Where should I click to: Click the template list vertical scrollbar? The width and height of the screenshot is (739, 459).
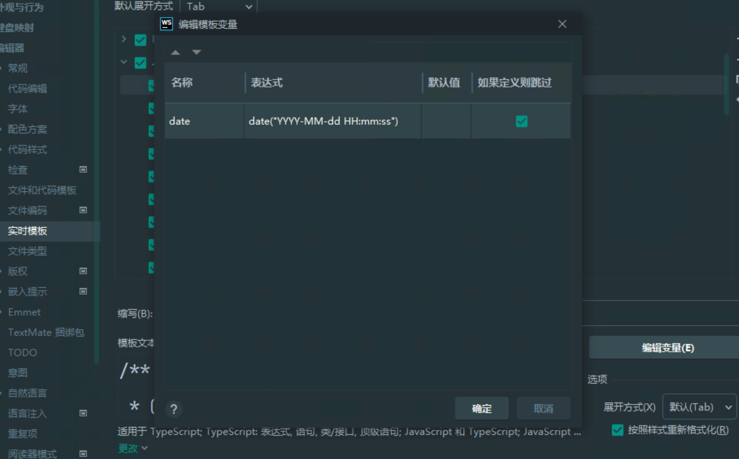pos(726,84)
